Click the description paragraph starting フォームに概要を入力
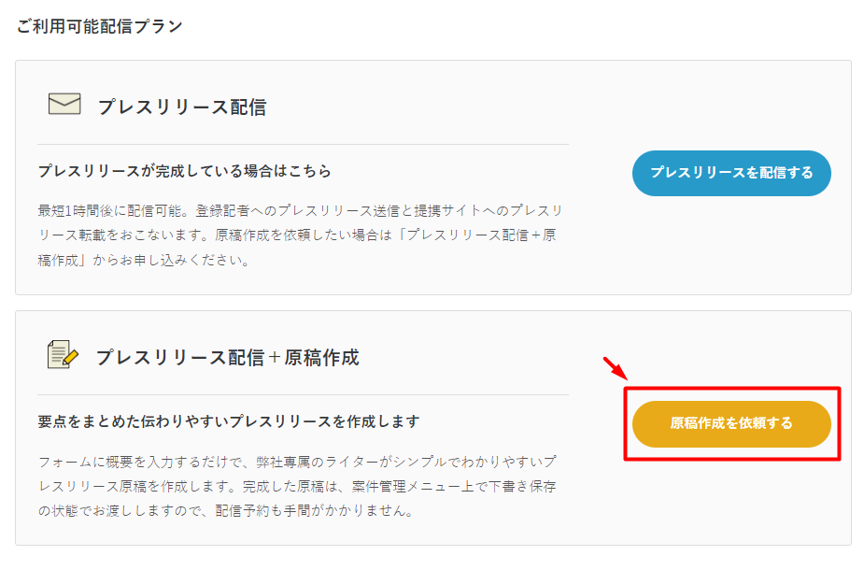This screenshot has height=570, width=864. tap(298, 486)
